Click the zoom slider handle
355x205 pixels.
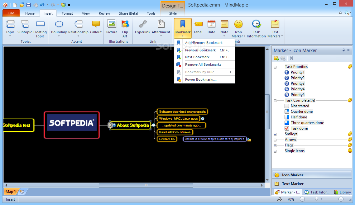317,199
